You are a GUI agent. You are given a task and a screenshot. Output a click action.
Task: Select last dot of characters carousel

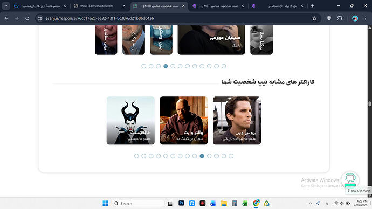pyautogui.click(x=231, y=156)
